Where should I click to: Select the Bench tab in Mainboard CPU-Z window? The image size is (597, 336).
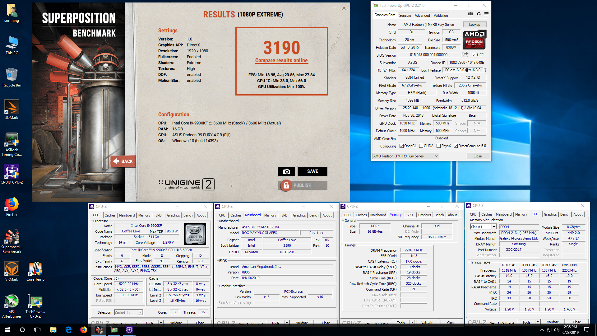point(314,215)
